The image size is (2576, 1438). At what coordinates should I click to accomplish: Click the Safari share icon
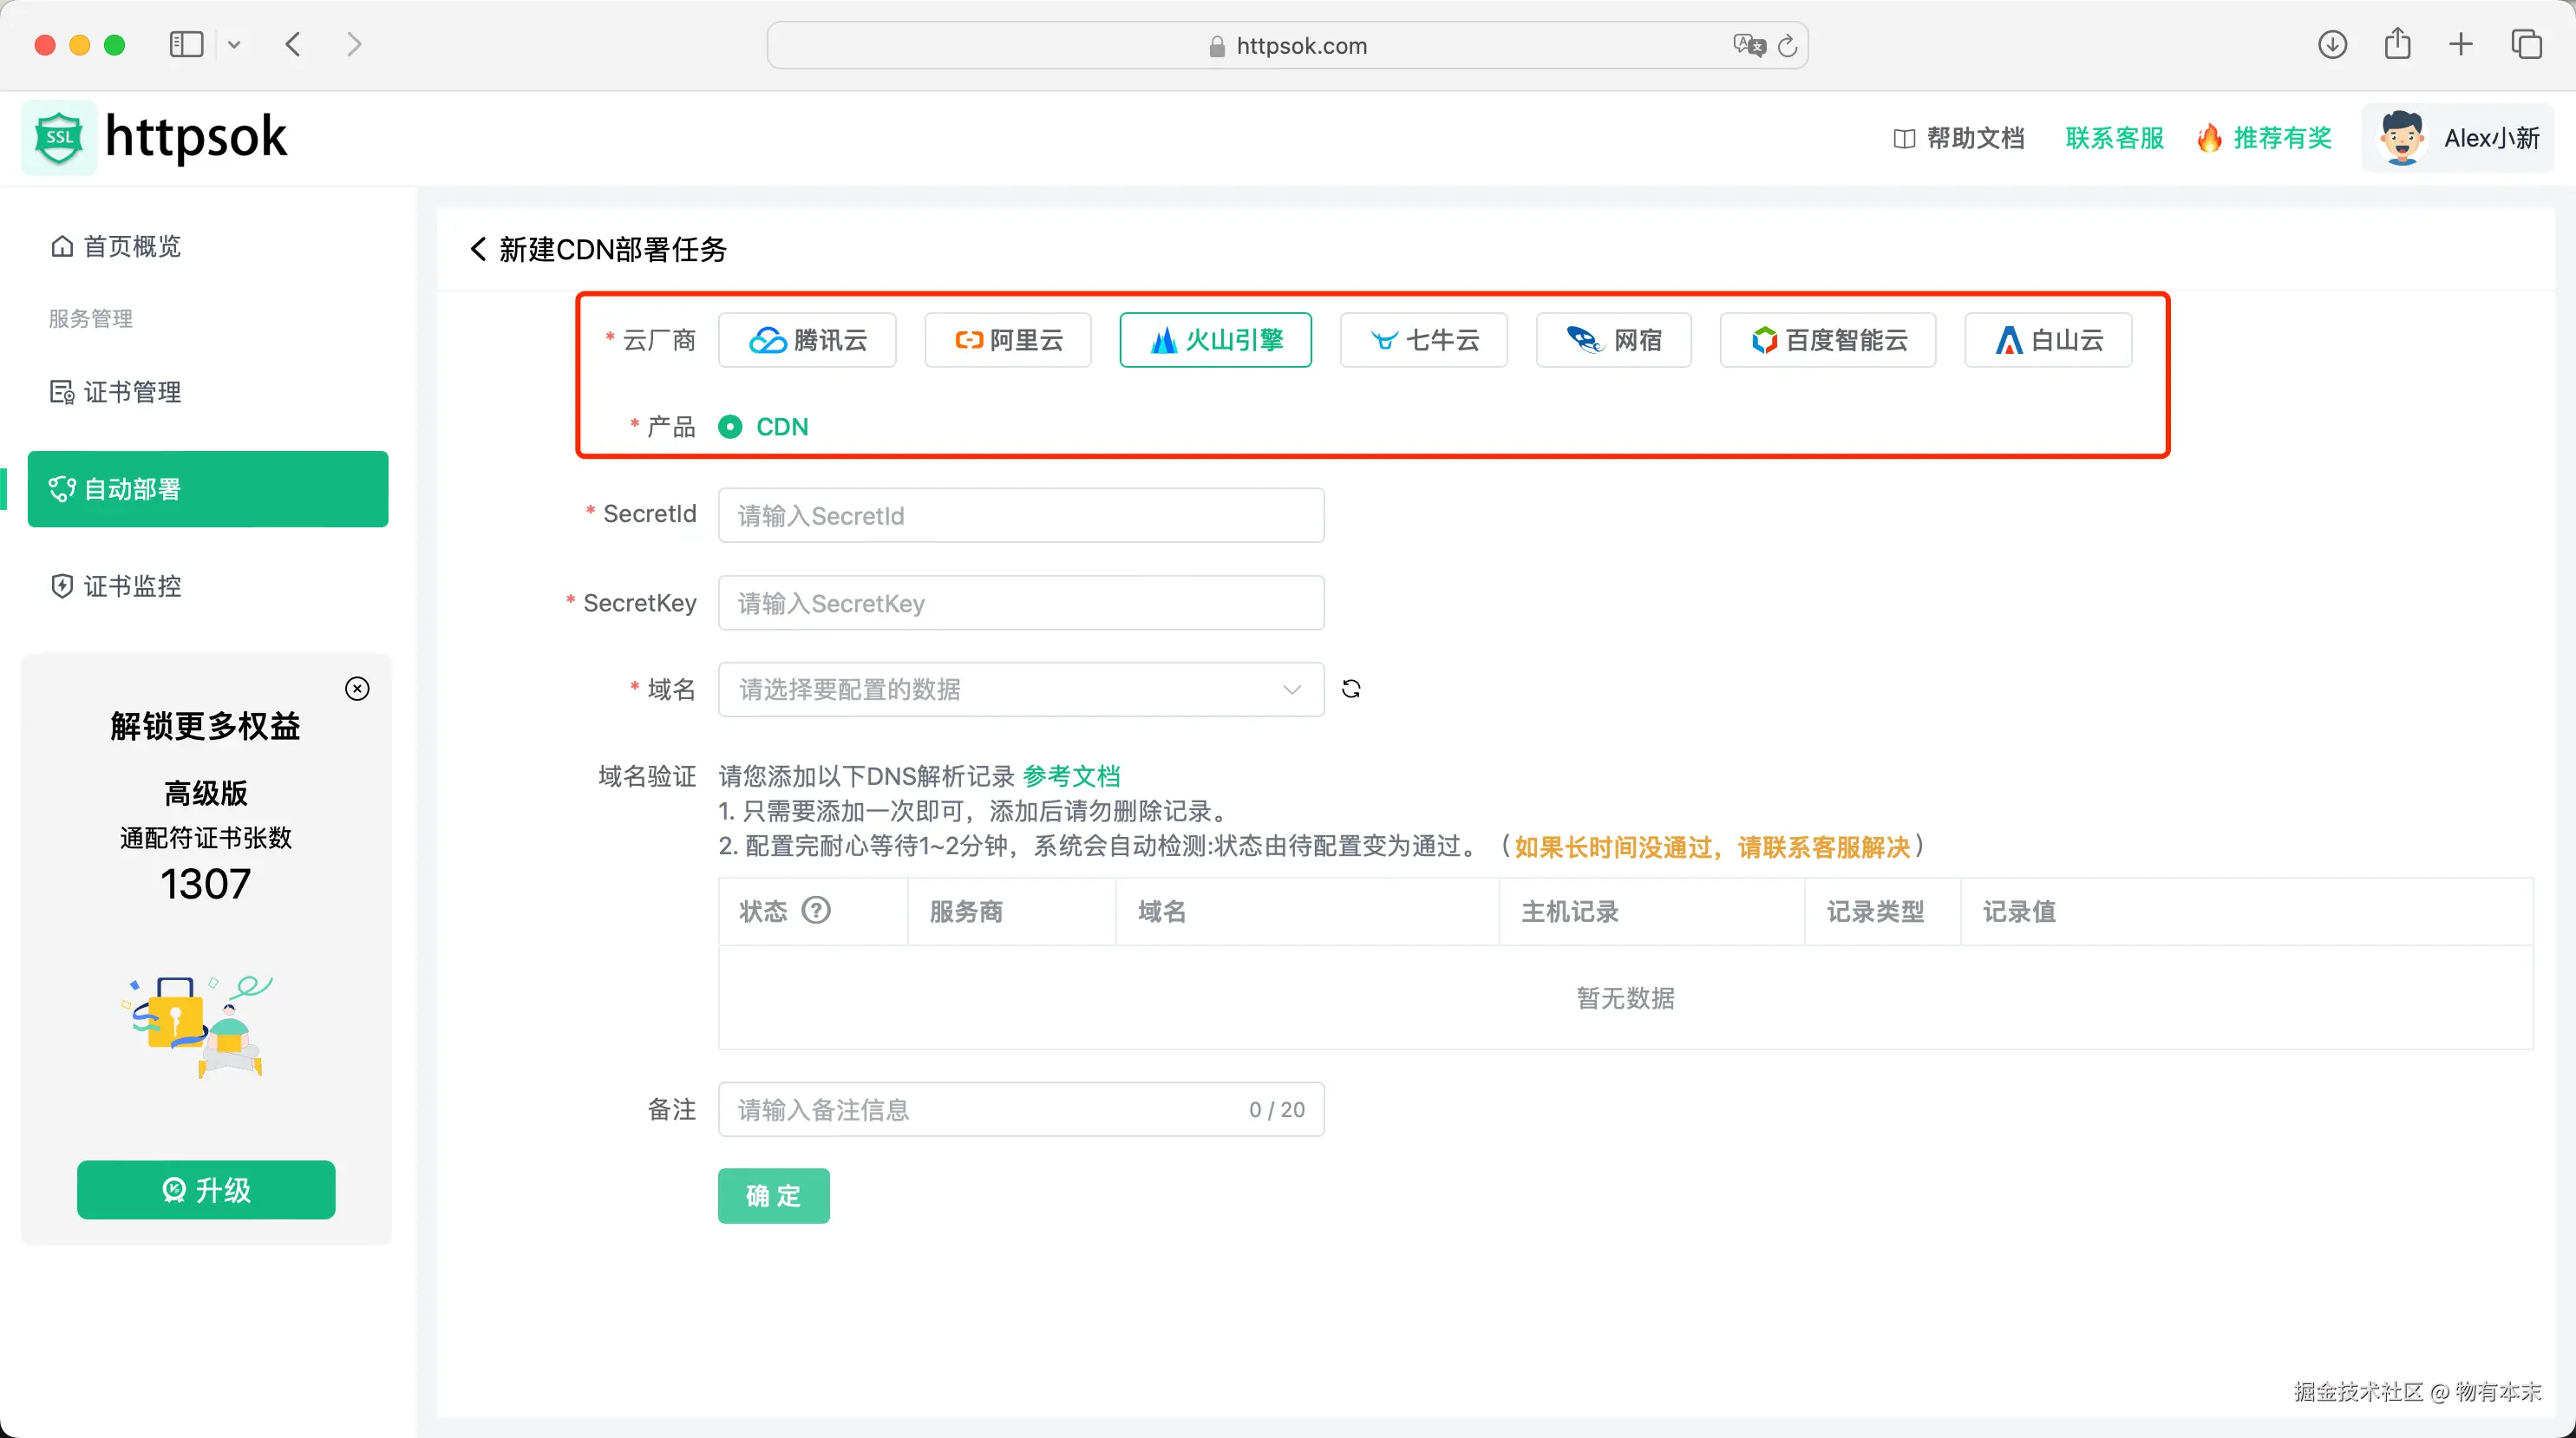(x=2397, y=45)
